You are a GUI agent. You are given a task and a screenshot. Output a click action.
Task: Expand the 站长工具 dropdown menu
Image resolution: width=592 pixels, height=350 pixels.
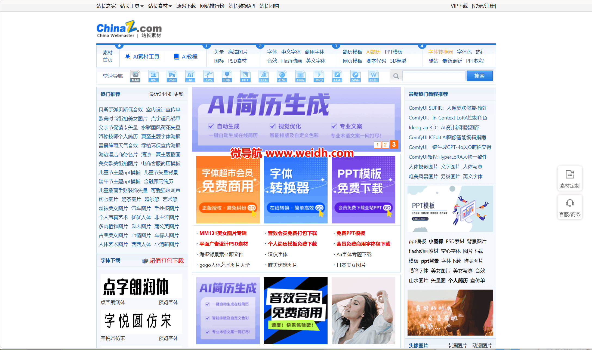coord(132,6)
